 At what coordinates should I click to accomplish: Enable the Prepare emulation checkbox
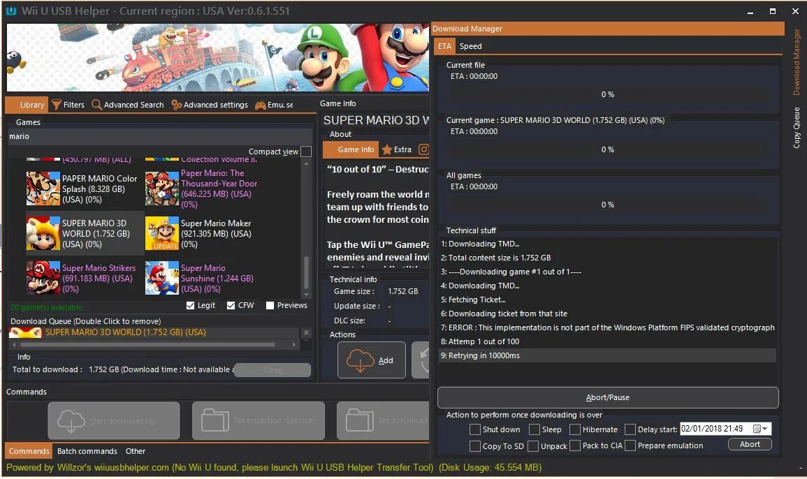tap(630, 445)
